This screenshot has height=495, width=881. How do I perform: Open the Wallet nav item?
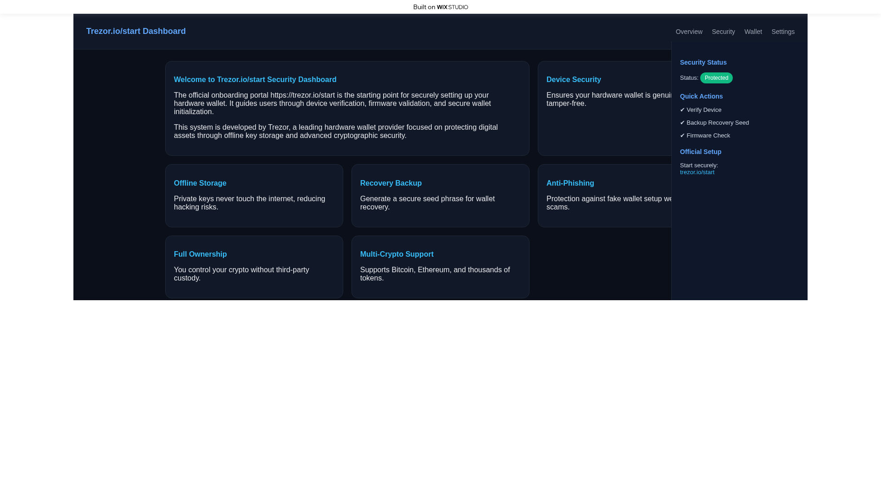tap(753, 32)
